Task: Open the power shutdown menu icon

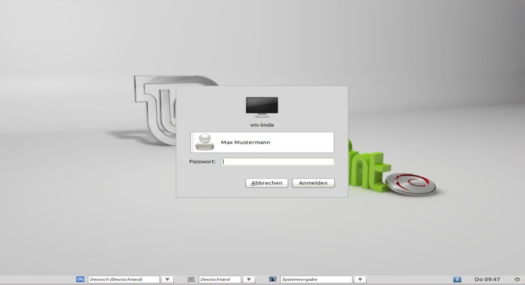Action: tap(517, 279)
